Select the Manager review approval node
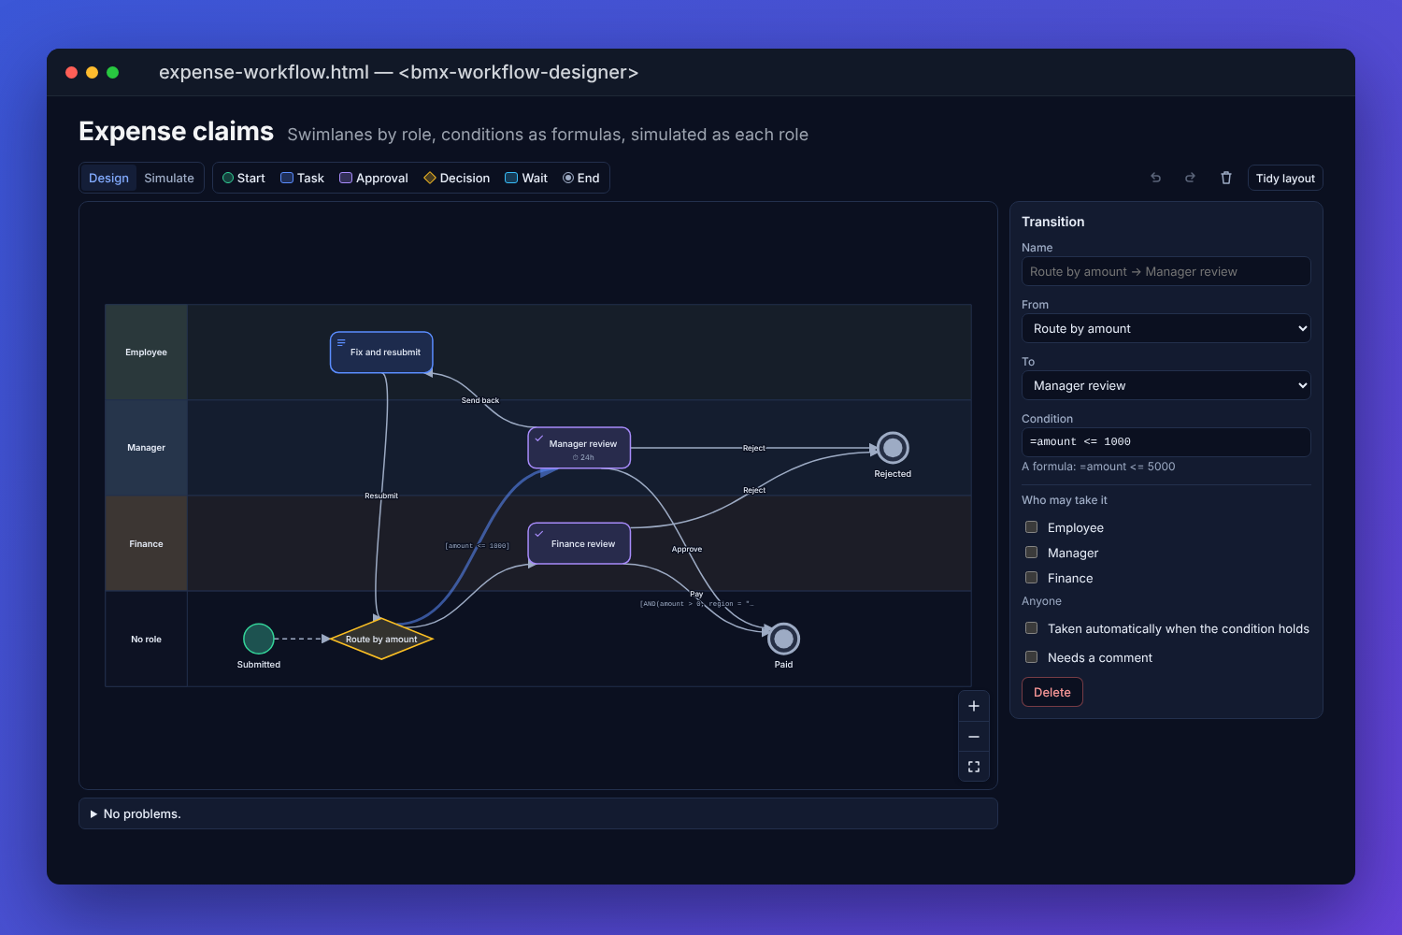 (579, 448)
